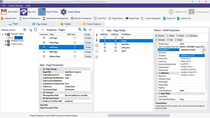Click the copy pages icon in Products Pages header
This screenshot has width=210, height=118.
coord(85,29)
